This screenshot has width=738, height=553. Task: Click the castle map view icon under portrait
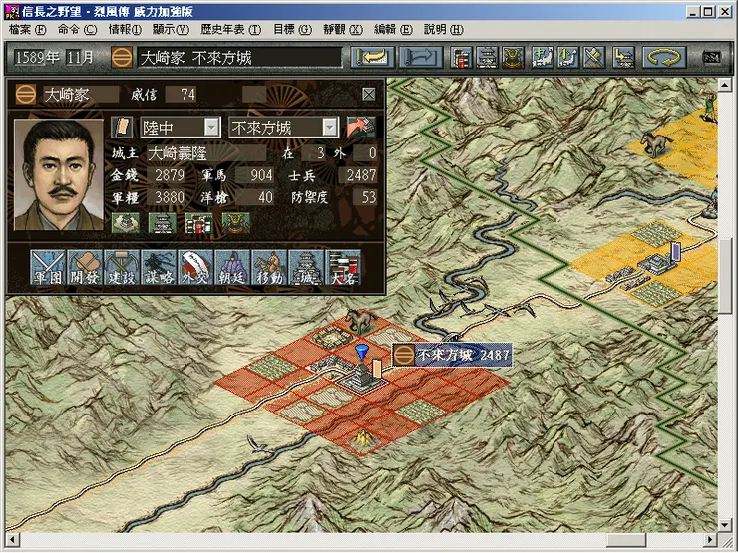(126, 223)
